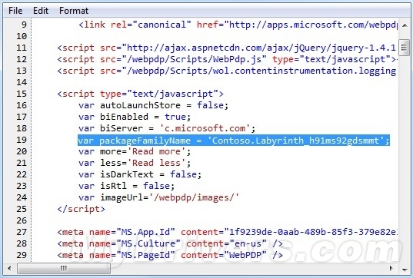
Task: Open the Format menu
Action: pos(74,11)
